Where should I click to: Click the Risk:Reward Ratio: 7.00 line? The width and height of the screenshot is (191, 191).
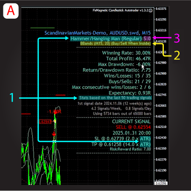tap(130, 149)
